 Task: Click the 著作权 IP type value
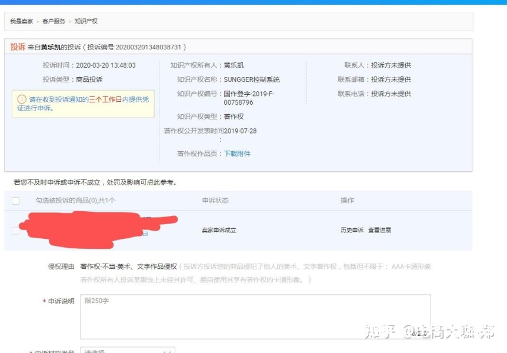tap(234, 116)
